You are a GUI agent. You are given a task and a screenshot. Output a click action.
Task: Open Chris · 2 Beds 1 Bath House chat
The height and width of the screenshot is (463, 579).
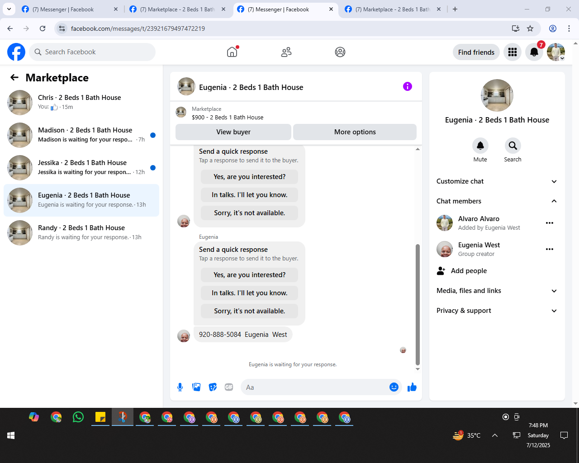pos(81,103)
